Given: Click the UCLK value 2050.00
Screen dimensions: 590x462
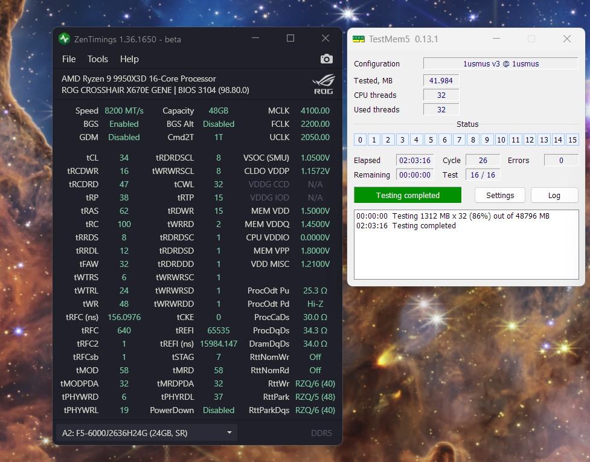Looking at the screenshot, I should [315, 137].
